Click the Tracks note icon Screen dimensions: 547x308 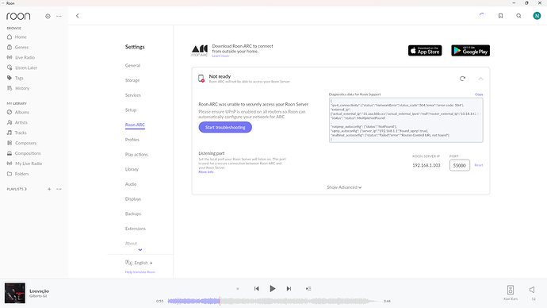click(10, 133)
